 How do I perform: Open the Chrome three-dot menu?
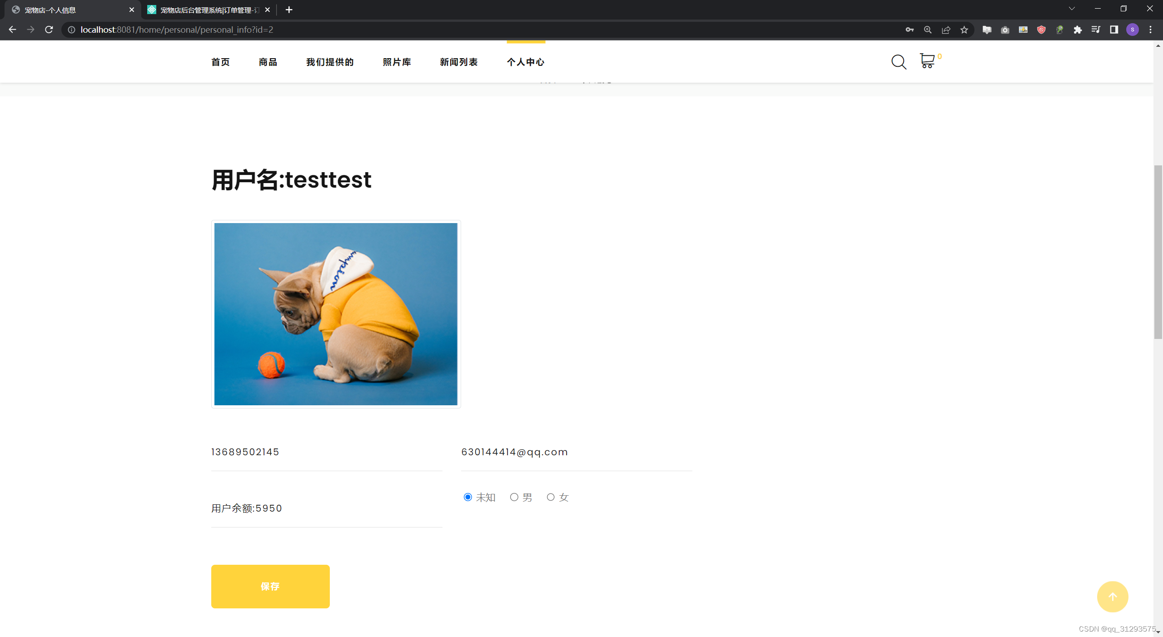1151,30
